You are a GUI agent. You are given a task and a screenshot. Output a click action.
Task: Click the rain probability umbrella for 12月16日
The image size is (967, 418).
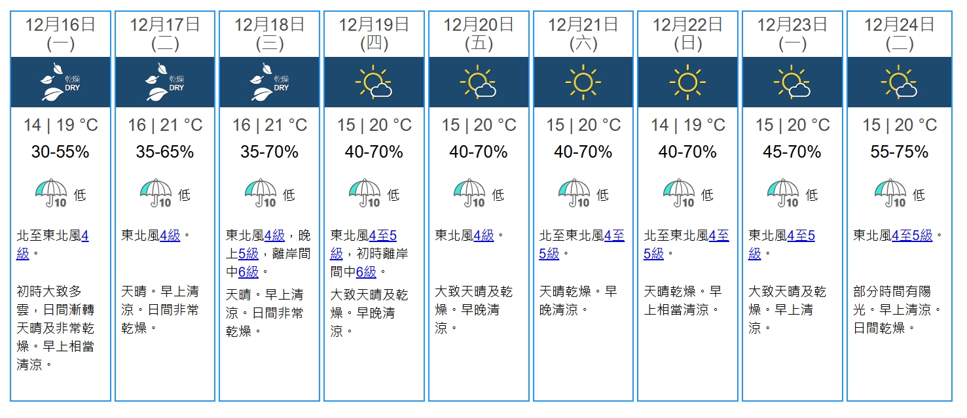(52, 194)
